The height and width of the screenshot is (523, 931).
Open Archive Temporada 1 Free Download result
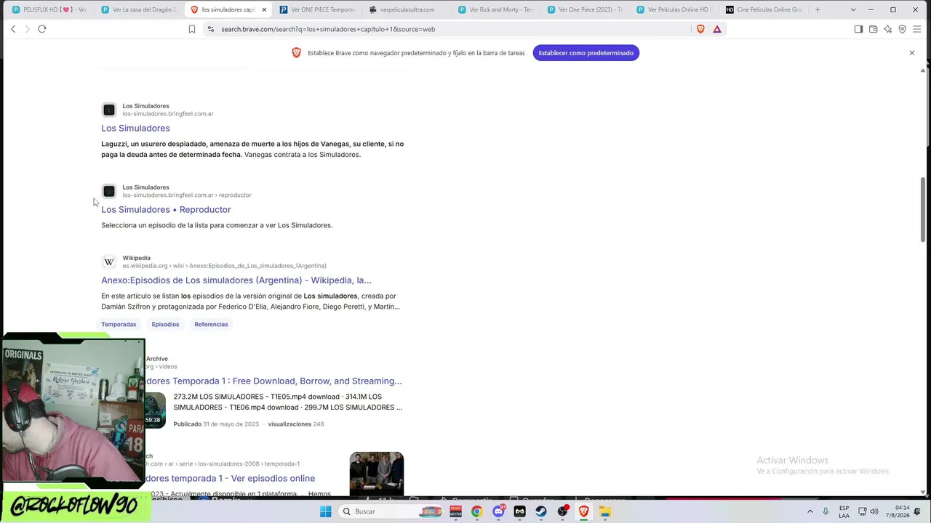point(273,381)
